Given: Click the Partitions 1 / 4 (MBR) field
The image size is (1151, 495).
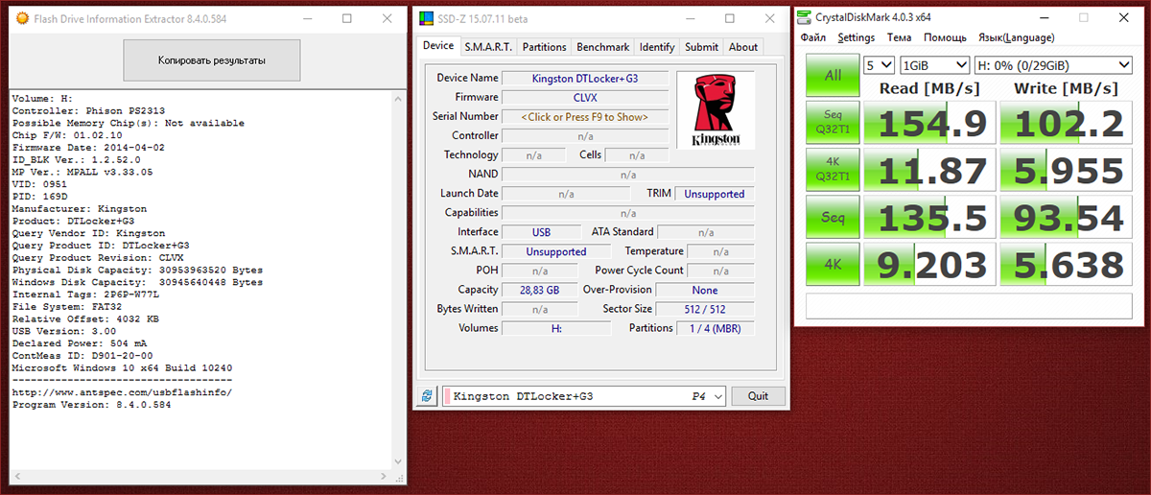Looking at the screenshot, I should tap(715, 328).
